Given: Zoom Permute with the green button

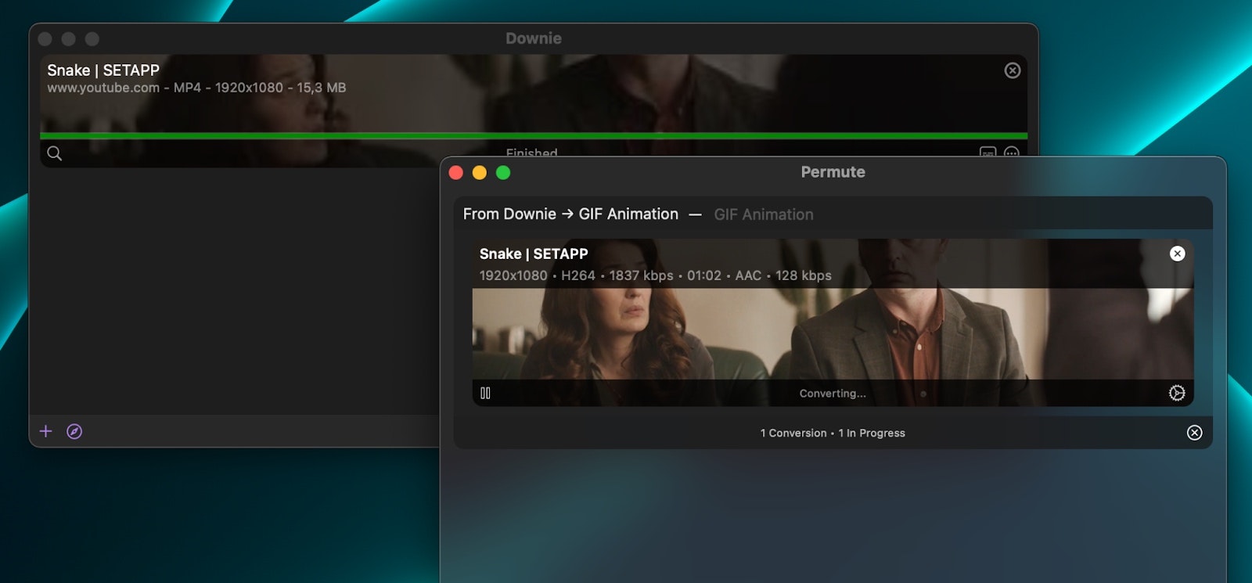Looking at the screenshot, I should pos(503,172).
